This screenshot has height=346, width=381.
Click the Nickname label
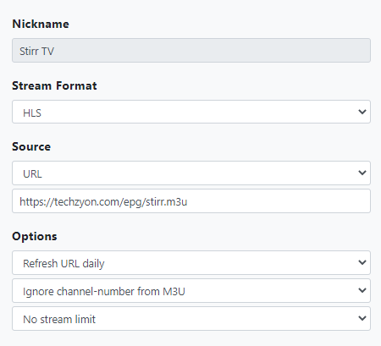click(41, 24)
